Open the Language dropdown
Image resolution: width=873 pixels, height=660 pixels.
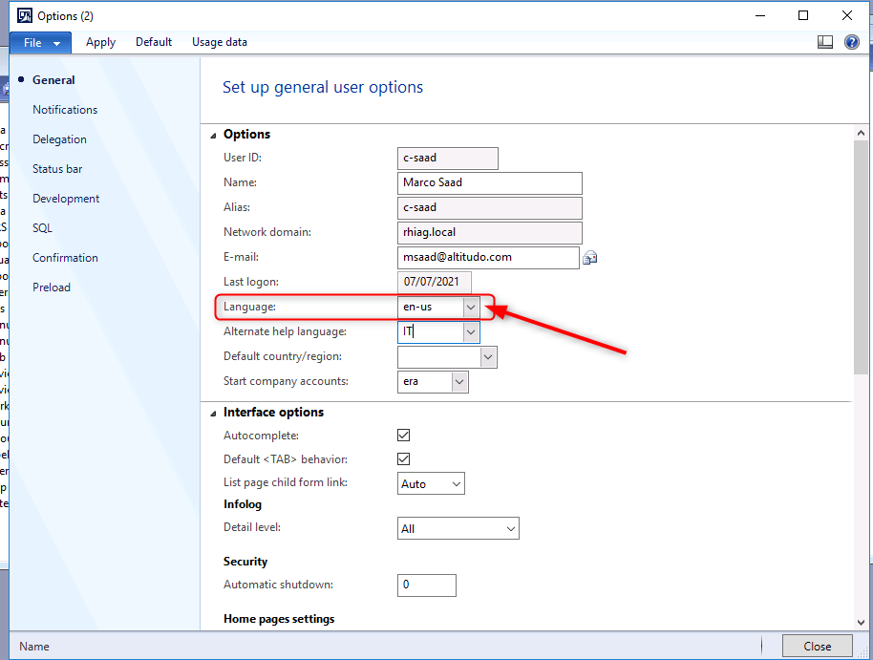pyautogui.click(x=470, y=308)
